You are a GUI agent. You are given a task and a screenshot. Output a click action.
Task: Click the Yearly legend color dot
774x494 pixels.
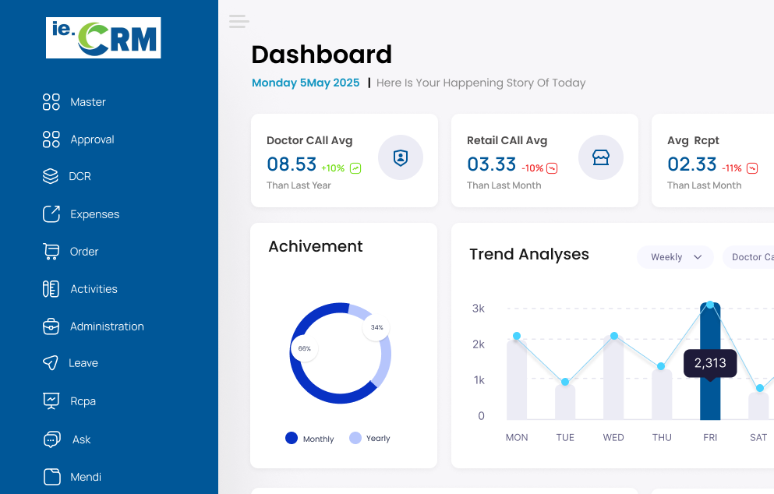pyautogui.click(x=355, y=438)
